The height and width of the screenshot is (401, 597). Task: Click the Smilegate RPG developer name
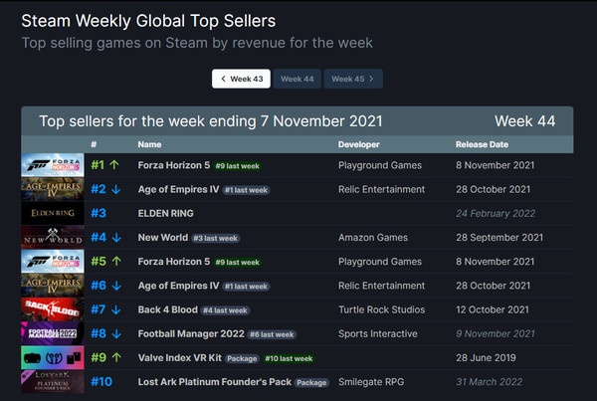click(x=371, y=382)
